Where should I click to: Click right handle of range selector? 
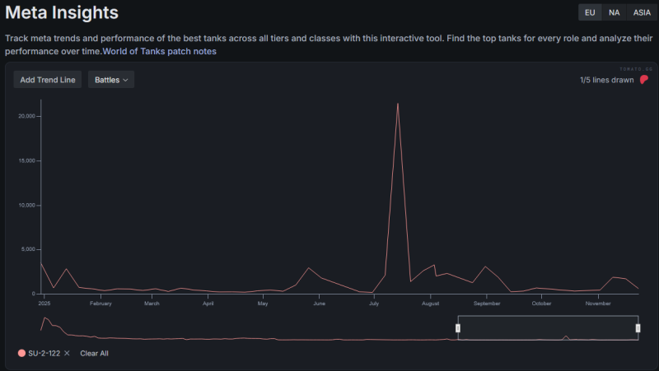tap(638, 328)
